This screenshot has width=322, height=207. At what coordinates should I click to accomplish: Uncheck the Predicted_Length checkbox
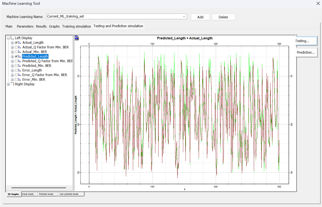point(16,56)
